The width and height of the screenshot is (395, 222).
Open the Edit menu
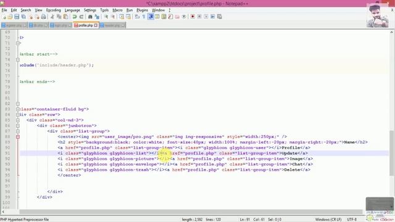click(14, 10)
